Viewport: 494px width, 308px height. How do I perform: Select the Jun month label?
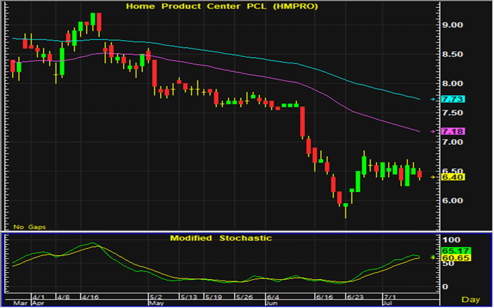pos(273,302)
